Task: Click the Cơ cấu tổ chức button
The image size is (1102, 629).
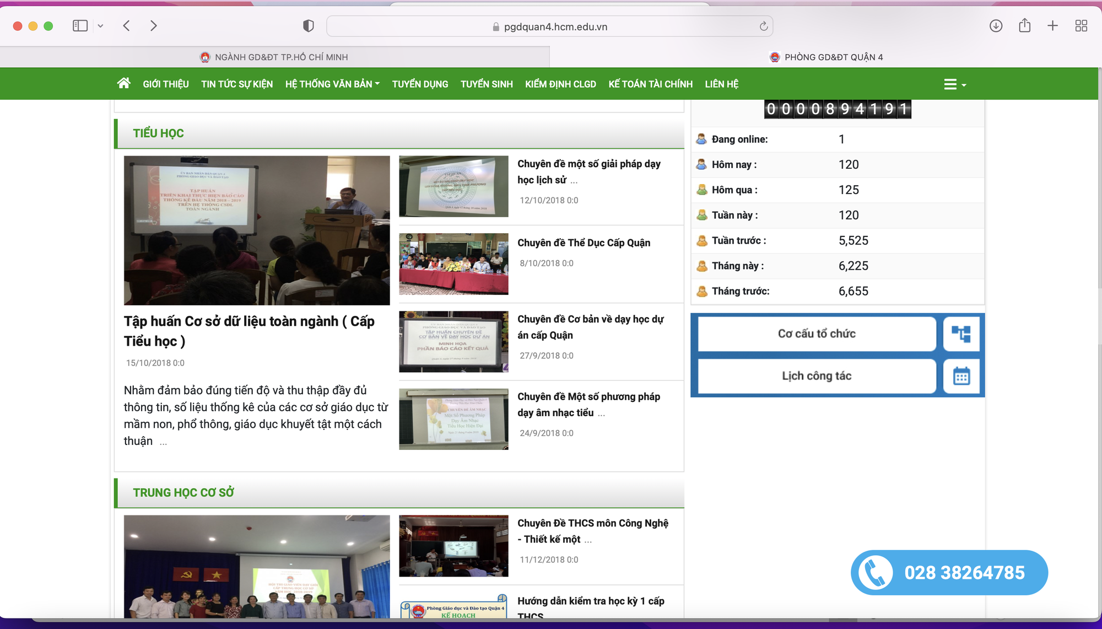Action: [817, 334]
